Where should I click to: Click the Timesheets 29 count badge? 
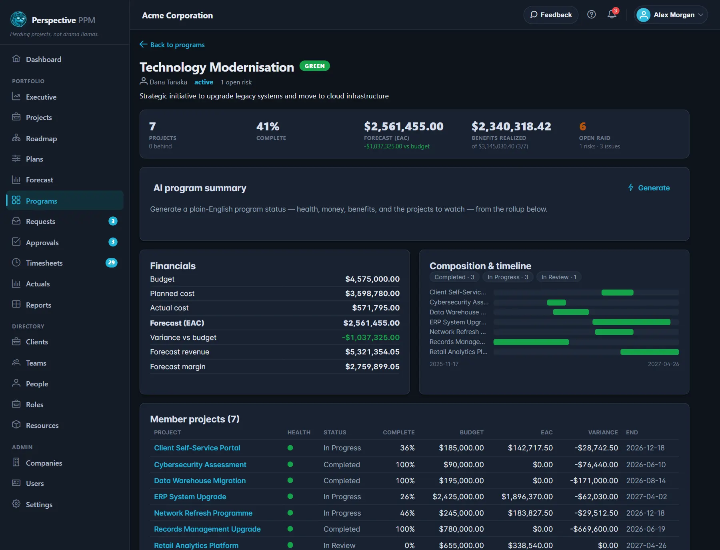point(111,262)
